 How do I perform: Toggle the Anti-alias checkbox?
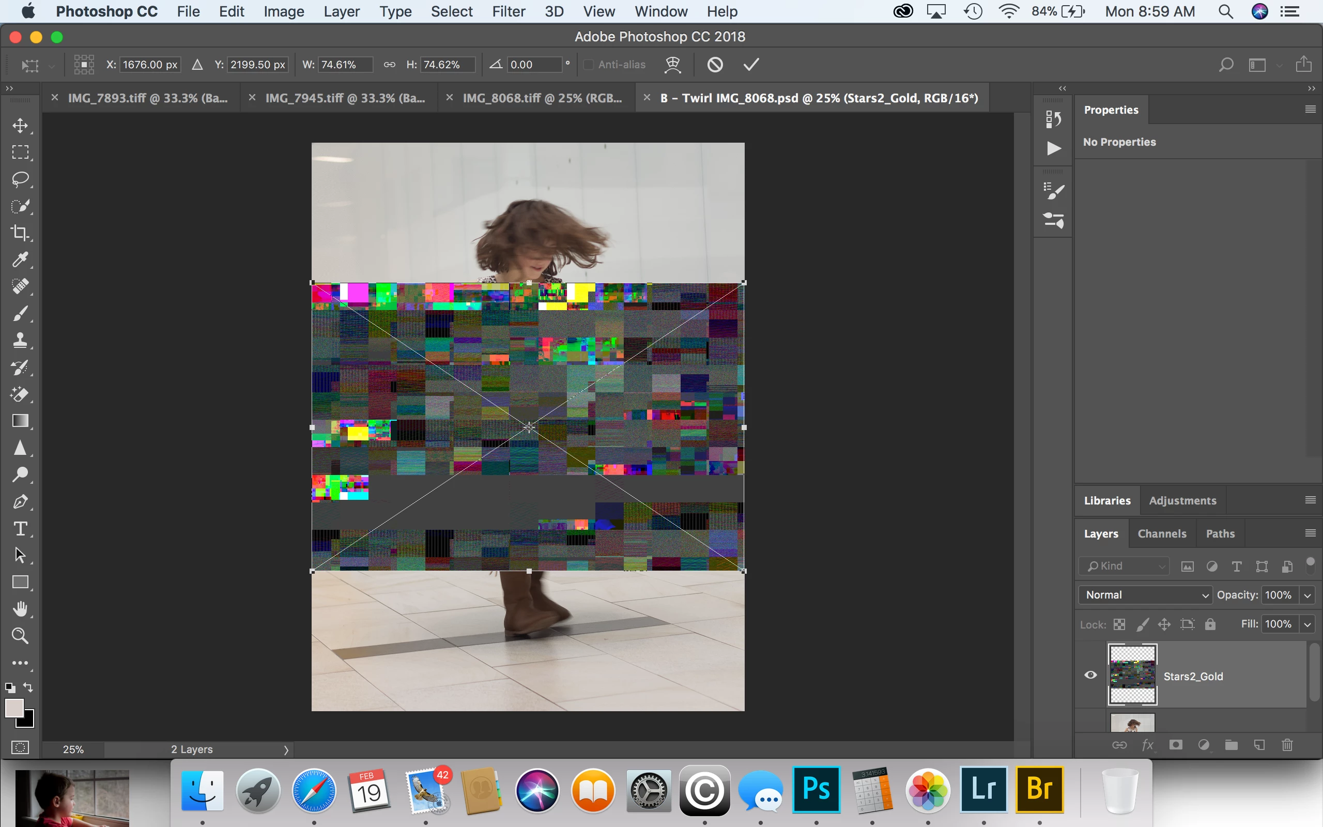[x=589, y=65]
